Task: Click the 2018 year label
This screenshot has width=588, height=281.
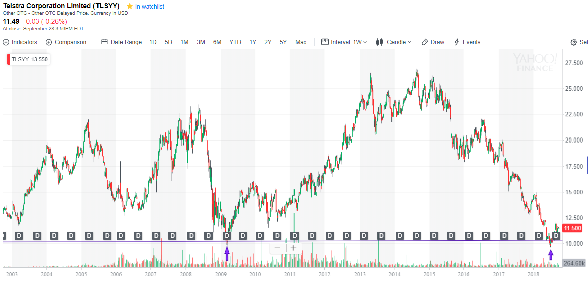Action: (533, 274)
